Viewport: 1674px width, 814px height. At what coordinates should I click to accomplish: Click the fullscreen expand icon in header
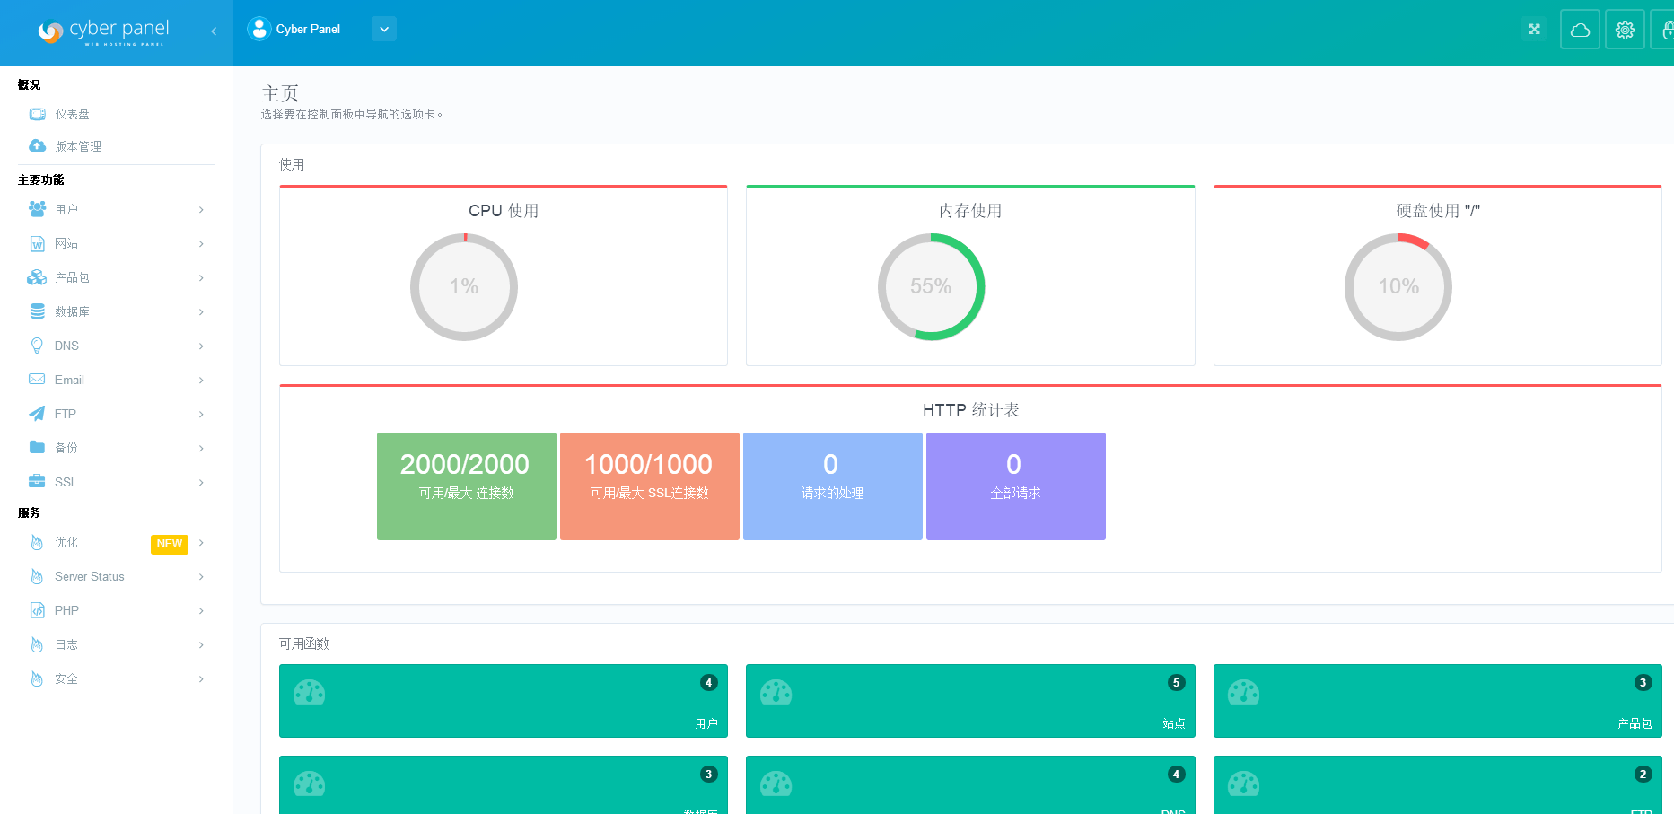[x=1534, y=30]
